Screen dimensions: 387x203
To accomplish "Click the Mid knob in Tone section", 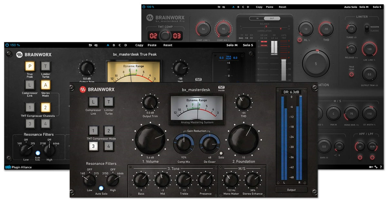I will [162, 180].
